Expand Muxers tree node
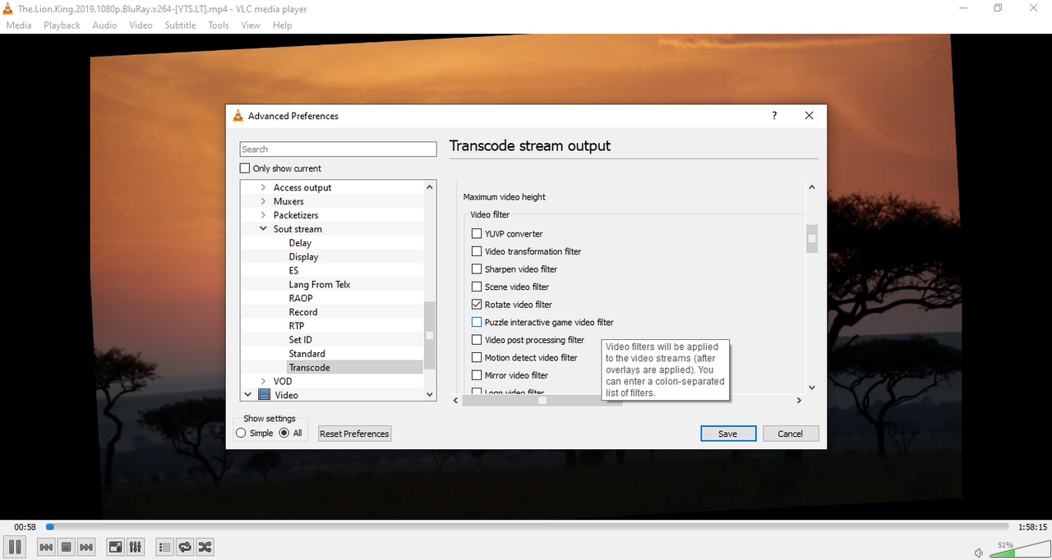The image size is (1052, 560). point(263,201)
